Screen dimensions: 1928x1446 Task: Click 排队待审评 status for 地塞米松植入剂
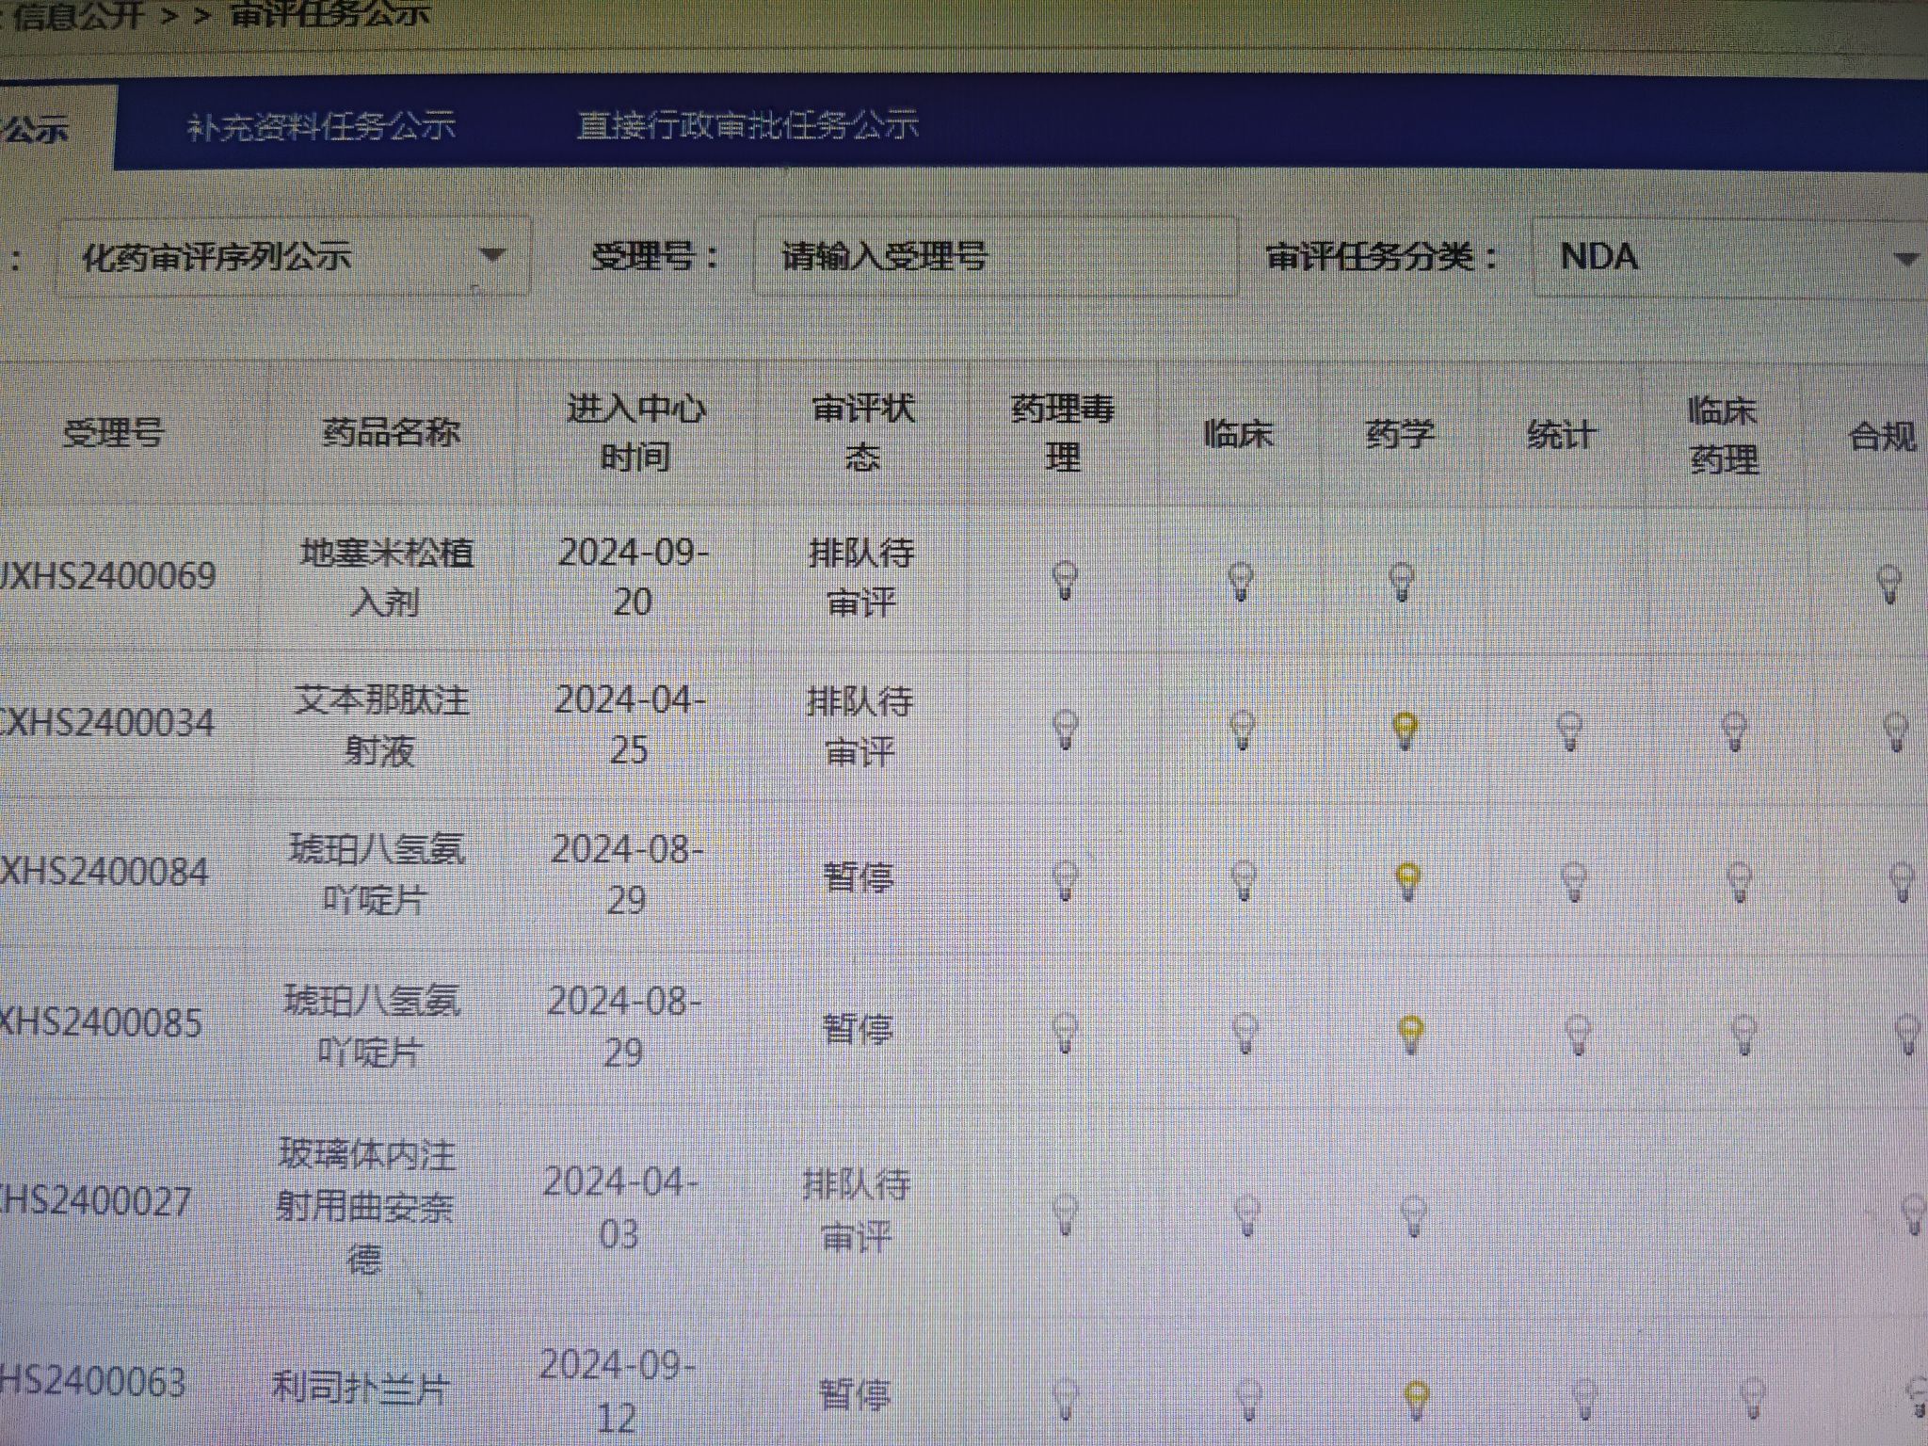point(860,577)
